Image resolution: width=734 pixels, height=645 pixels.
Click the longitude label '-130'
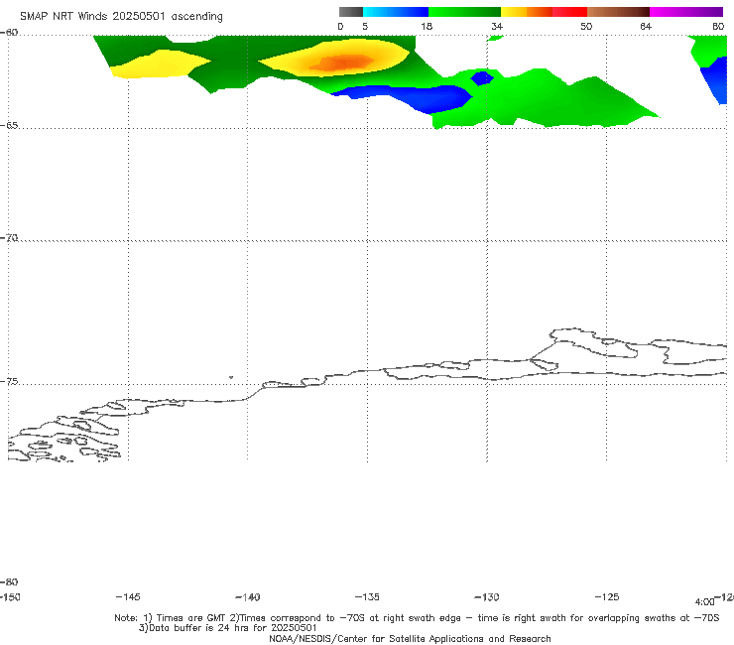pos(487,597)
